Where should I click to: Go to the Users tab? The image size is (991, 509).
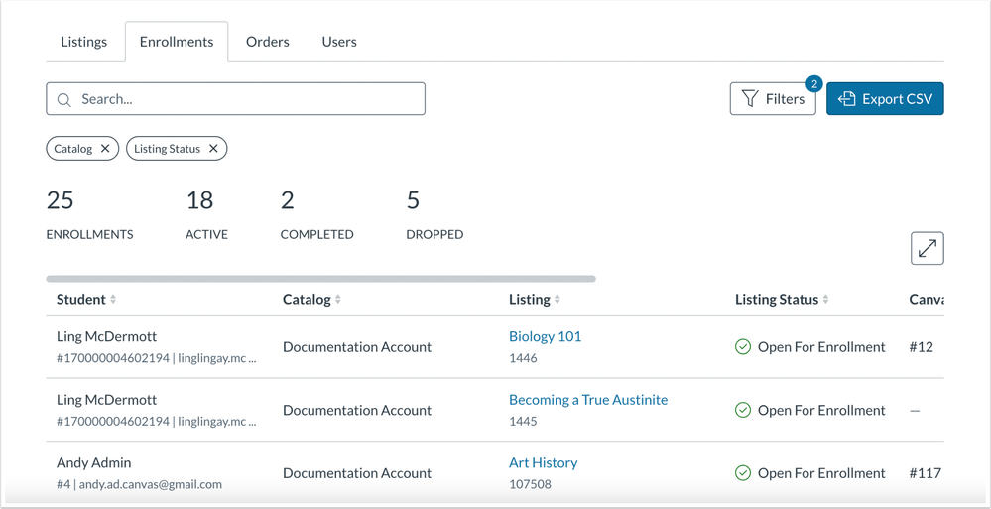pyautogui.click(x=339, y=42)
